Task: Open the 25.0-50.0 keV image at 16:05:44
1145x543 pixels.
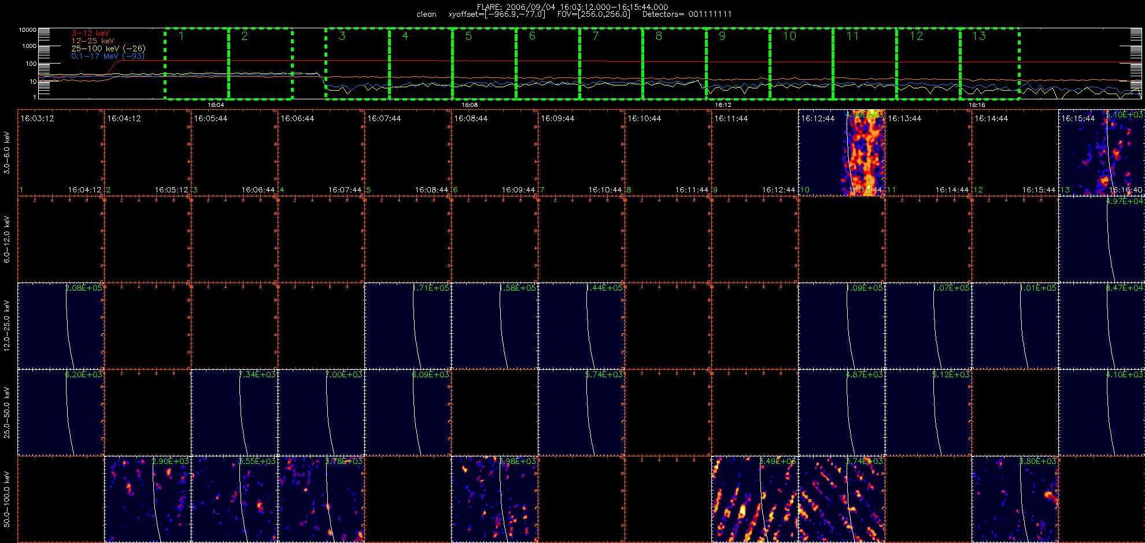Action: coord(234,412)
